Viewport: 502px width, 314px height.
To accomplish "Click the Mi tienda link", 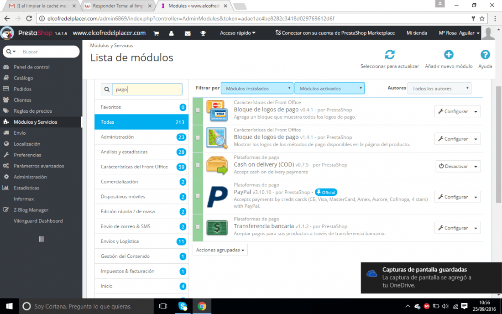I will [417, 33].
